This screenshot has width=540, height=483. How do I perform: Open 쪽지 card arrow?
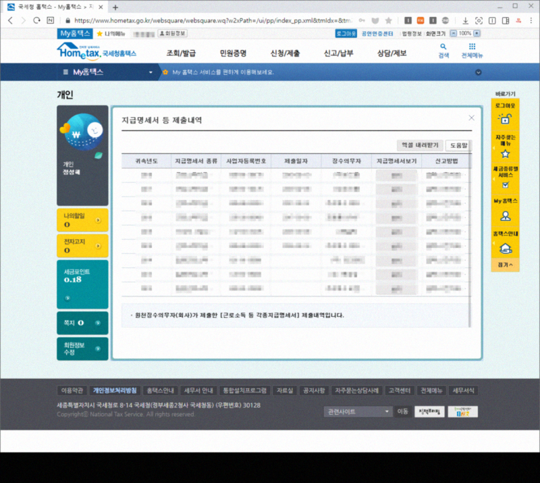(x=98, y=323)
